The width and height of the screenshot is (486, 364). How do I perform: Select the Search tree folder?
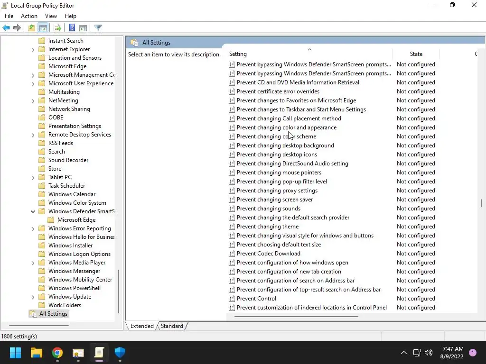[56, 152]
